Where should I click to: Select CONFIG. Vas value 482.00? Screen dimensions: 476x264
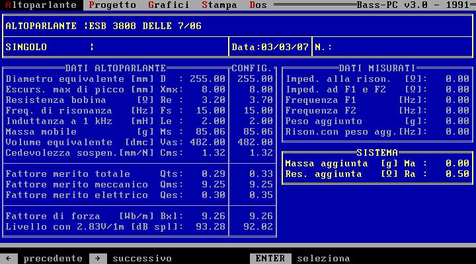(255, 142)
